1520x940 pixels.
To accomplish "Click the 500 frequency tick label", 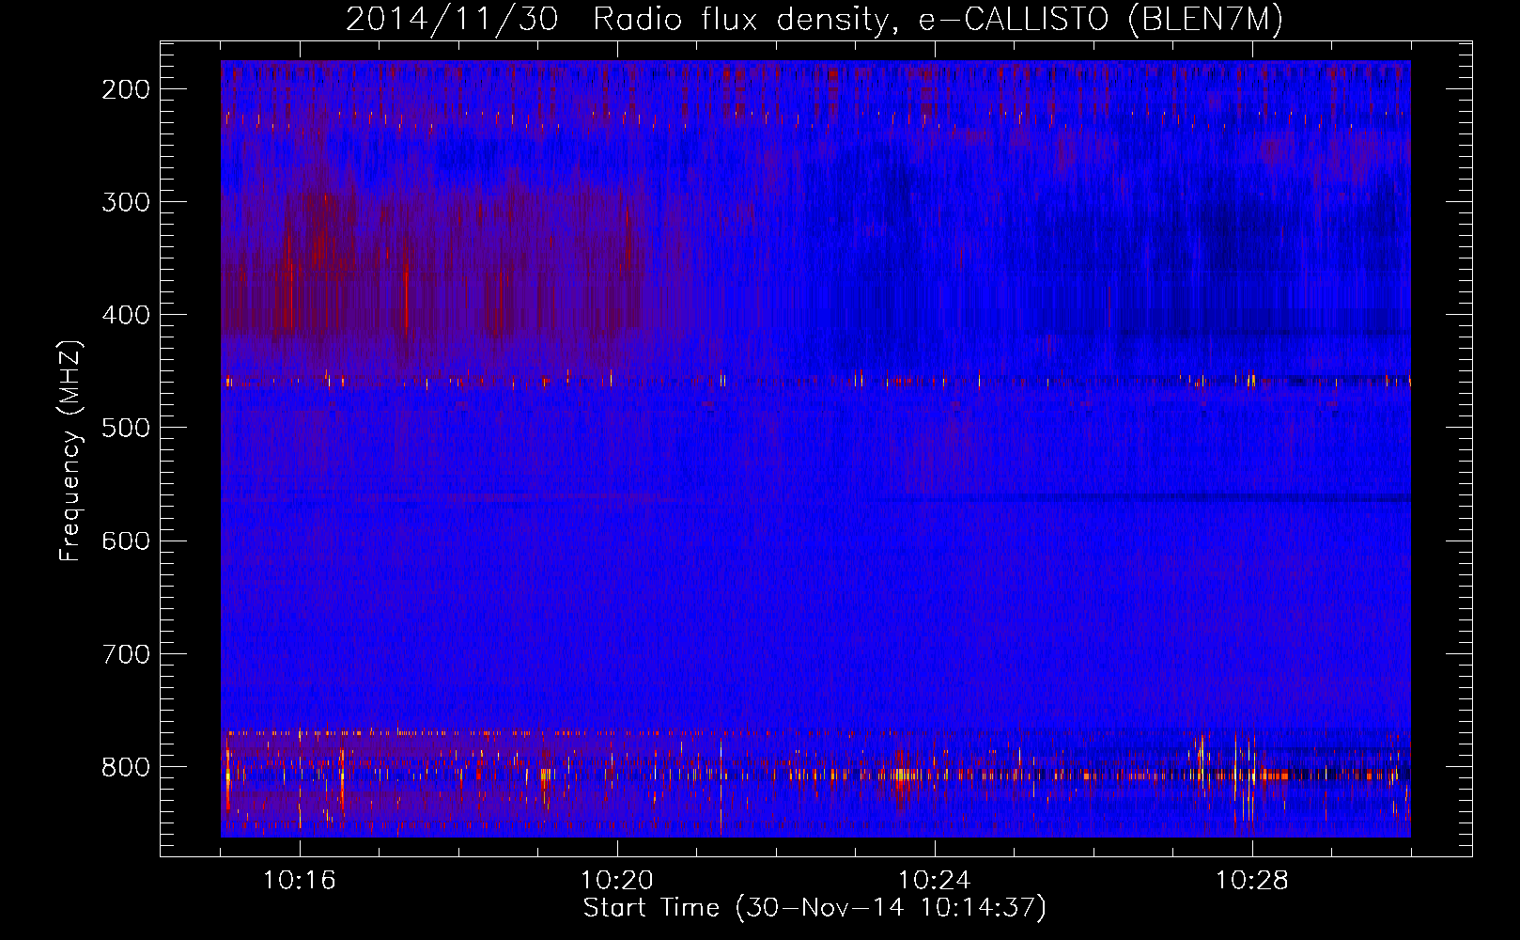I will point(126,428).
